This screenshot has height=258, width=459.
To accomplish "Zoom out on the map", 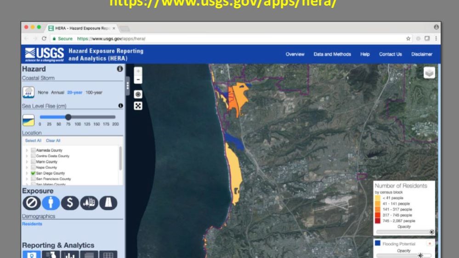I will [x=138, y=79].
